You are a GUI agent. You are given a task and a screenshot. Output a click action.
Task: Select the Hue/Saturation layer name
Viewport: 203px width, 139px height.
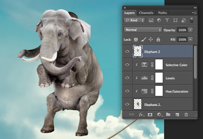tap(177, 92)
